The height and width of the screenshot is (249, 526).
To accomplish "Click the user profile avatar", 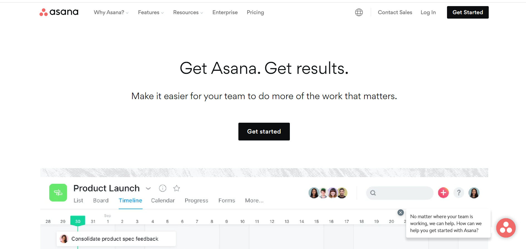I will pyautogui.click(x=474, y=193).
